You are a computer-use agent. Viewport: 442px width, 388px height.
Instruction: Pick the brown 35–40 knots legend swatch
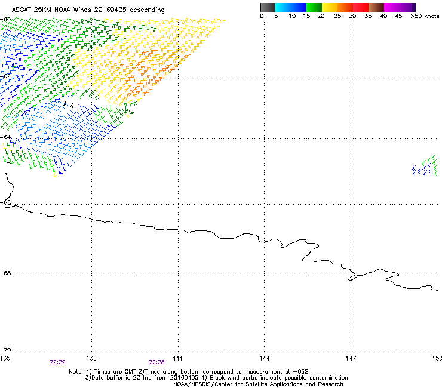[x=376, y=7]
